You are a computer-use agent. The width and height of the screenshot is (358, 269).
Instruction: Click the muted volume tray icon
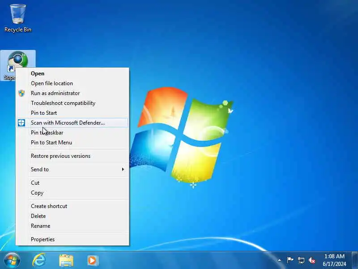click(311, 260)
